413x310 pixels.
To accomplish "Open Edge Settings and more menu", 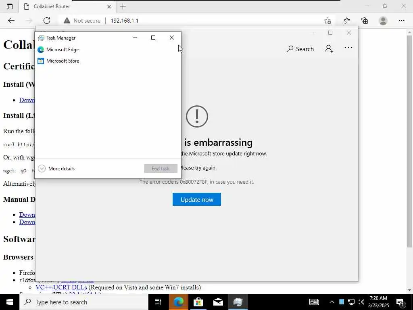I will point(401,21).
